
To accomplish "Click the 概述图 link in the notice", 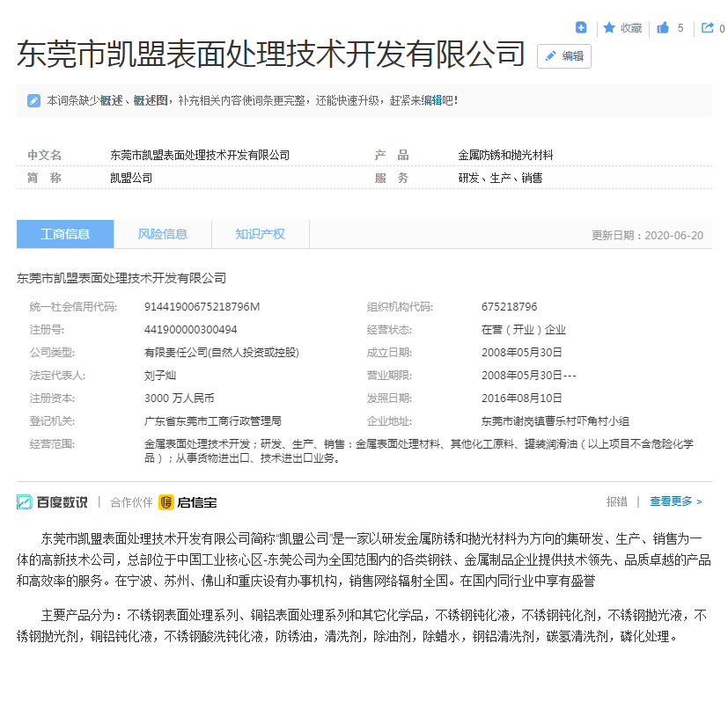I will pyautogui.click(x=151, y=101).
